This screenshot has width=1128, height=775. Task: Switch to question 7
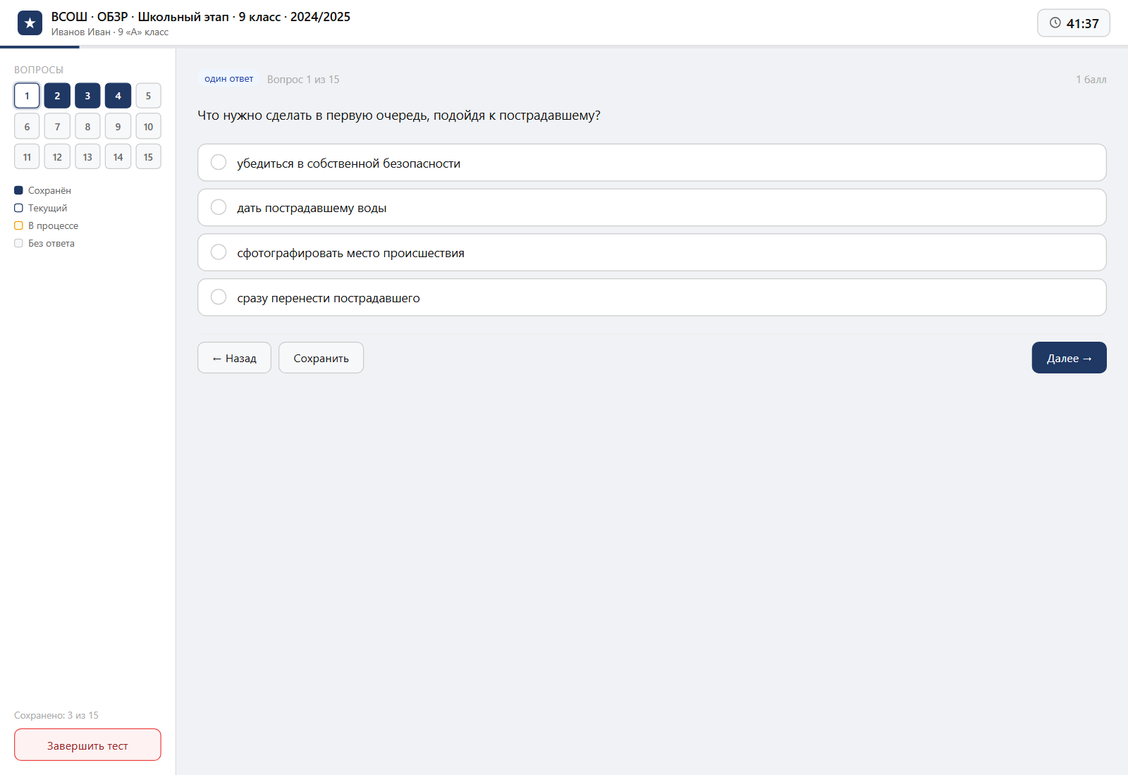pyautogui.click(x=57, y=127)
